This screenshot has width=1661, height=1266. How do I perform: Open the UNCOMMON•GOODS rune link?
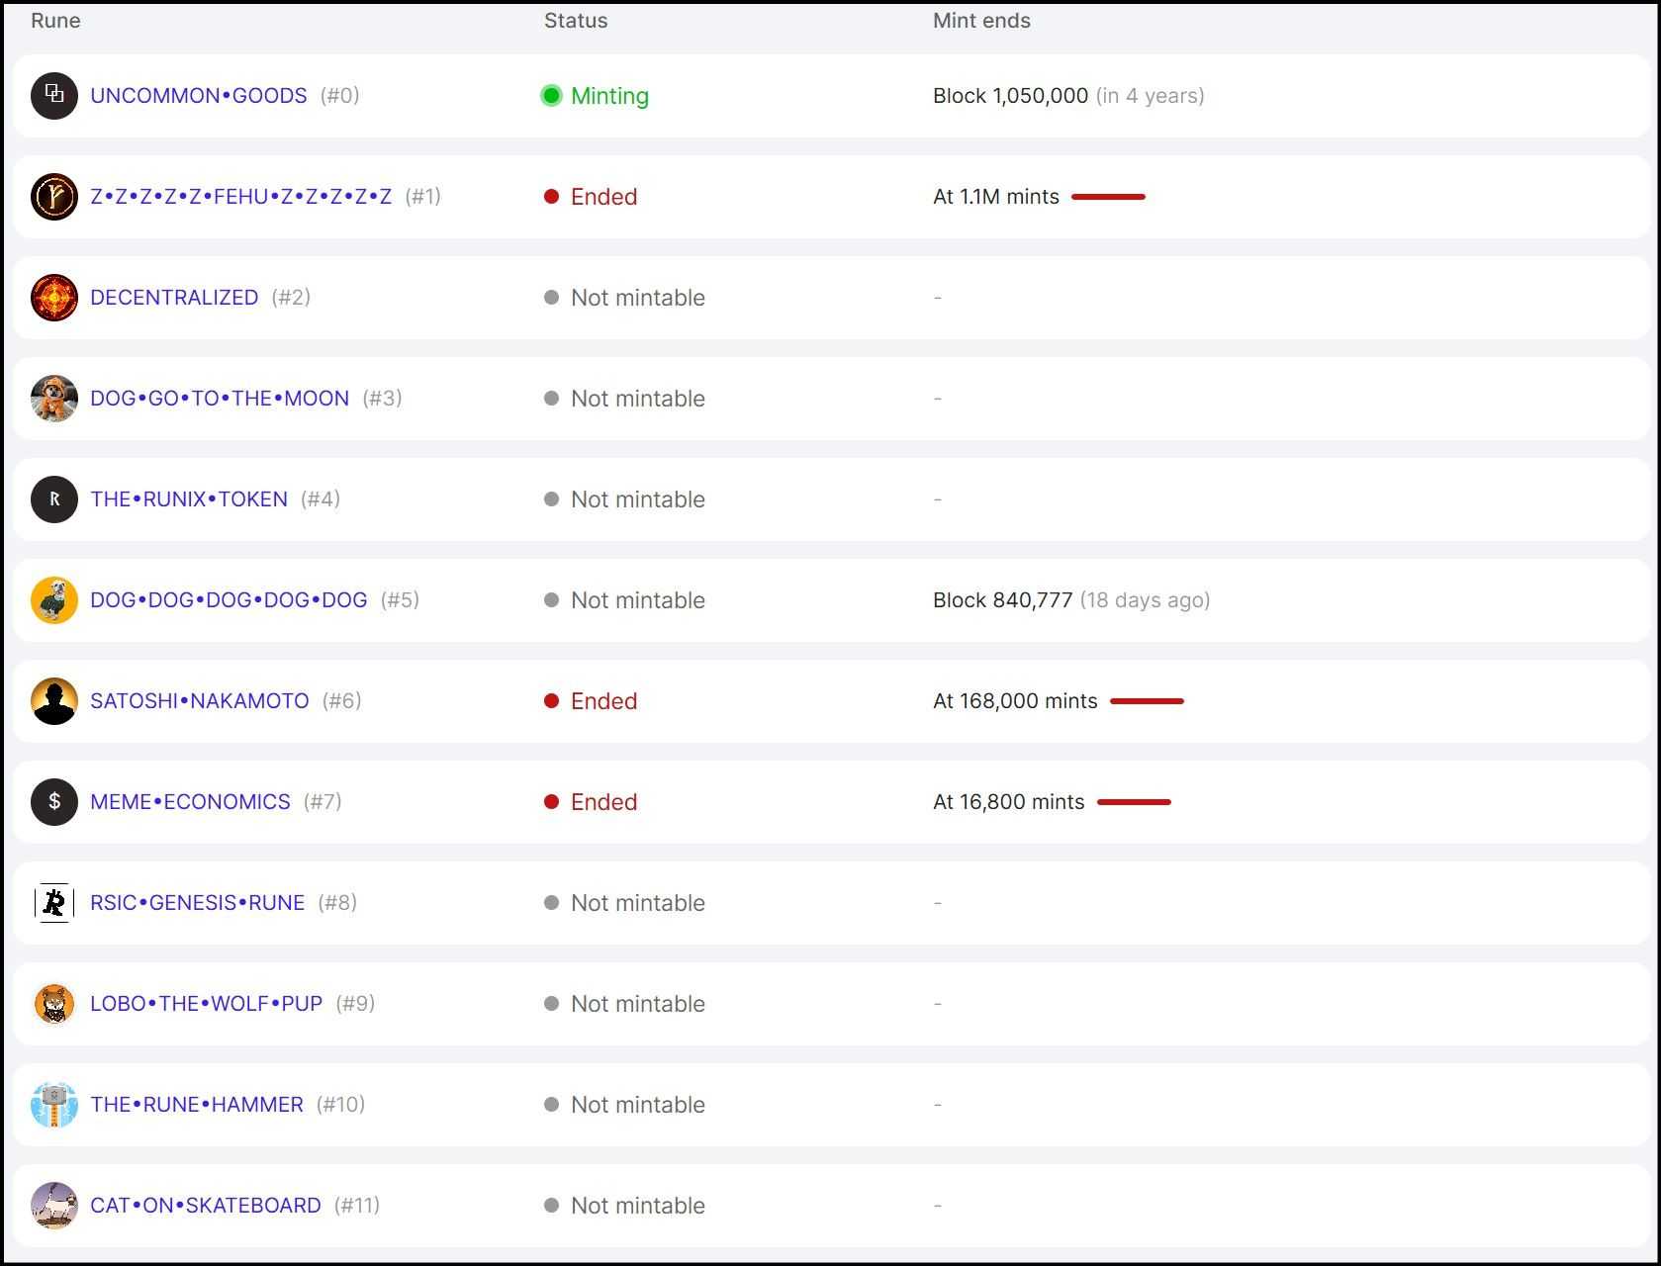pyautogui.click(x=198, y=96)
